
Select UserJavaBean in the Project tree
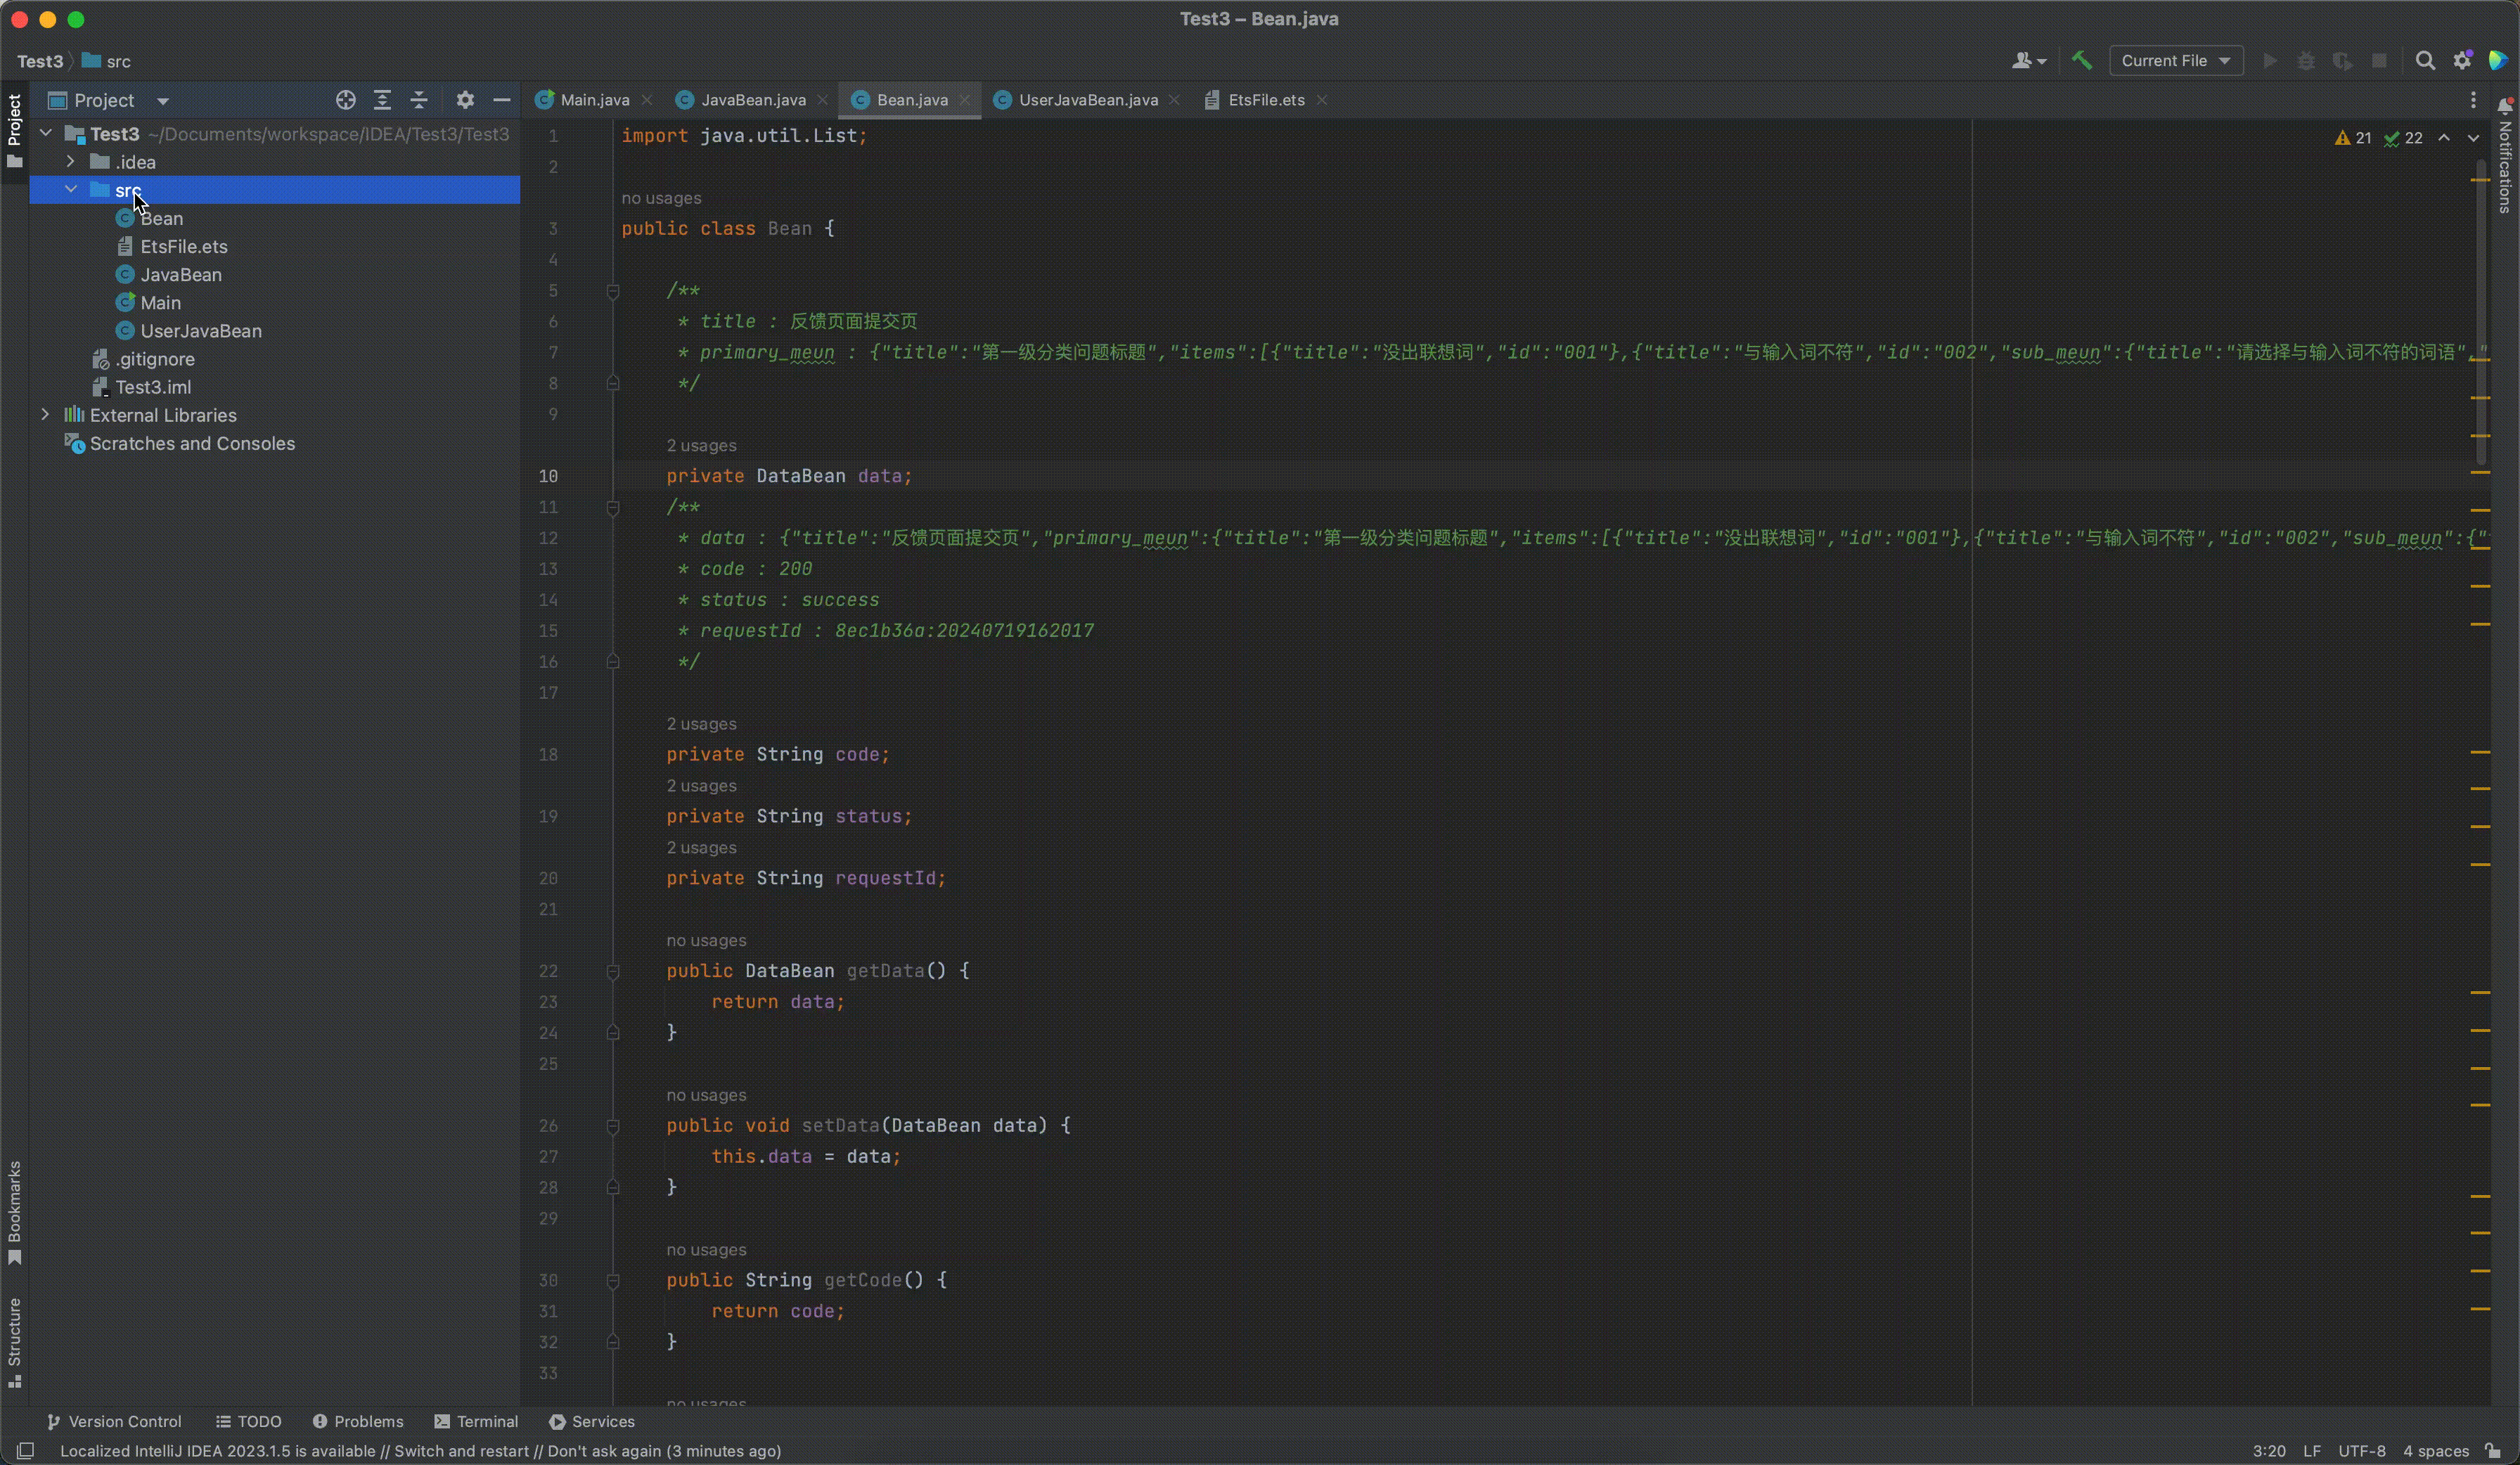pos(200,330)
